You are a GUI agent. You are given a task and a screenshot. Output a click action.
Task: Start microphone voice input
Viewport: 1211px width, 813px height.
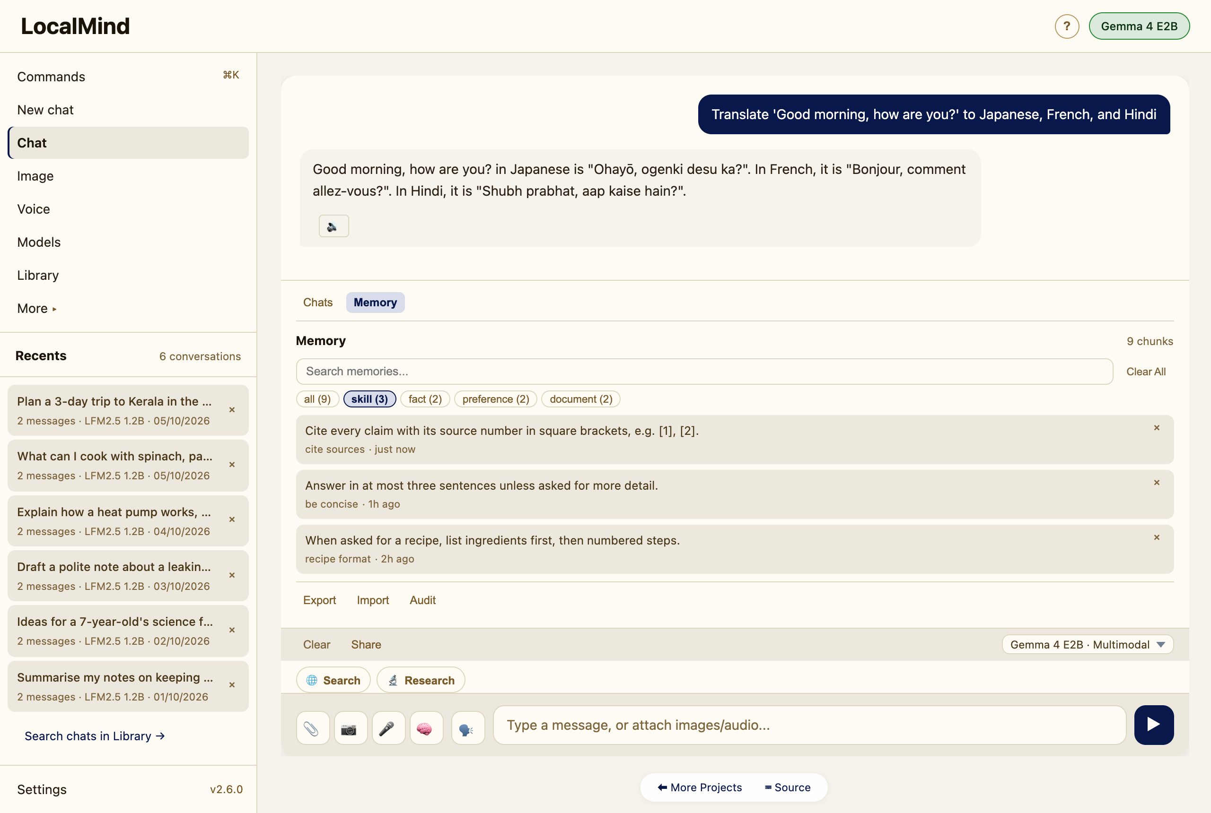tap(388, 728)
